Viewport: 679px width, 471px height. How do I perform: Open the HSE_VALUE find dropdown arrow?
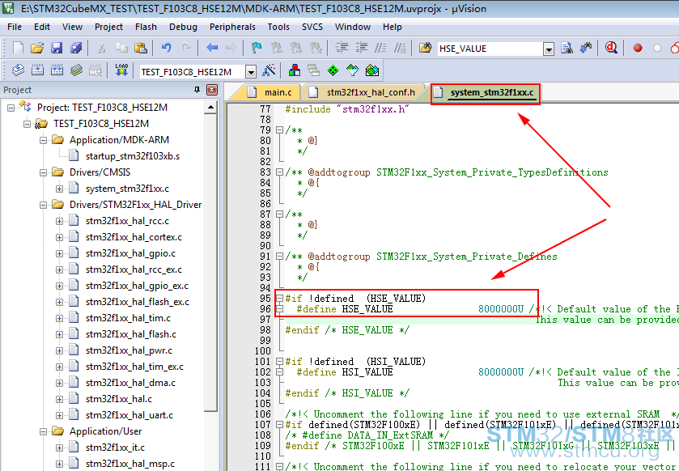(549, 49)
